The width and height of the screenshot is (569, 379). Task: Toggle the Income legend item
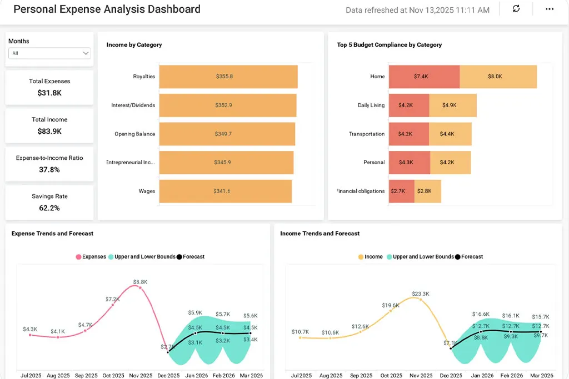tap(370, 256)
